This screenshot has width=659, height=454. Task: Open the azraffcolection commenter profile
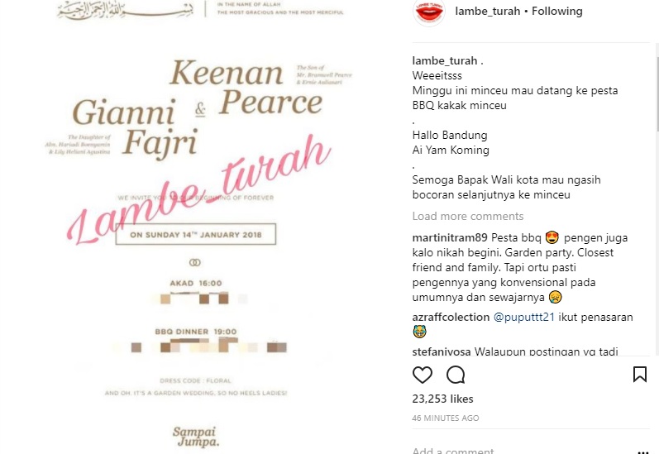451,317
